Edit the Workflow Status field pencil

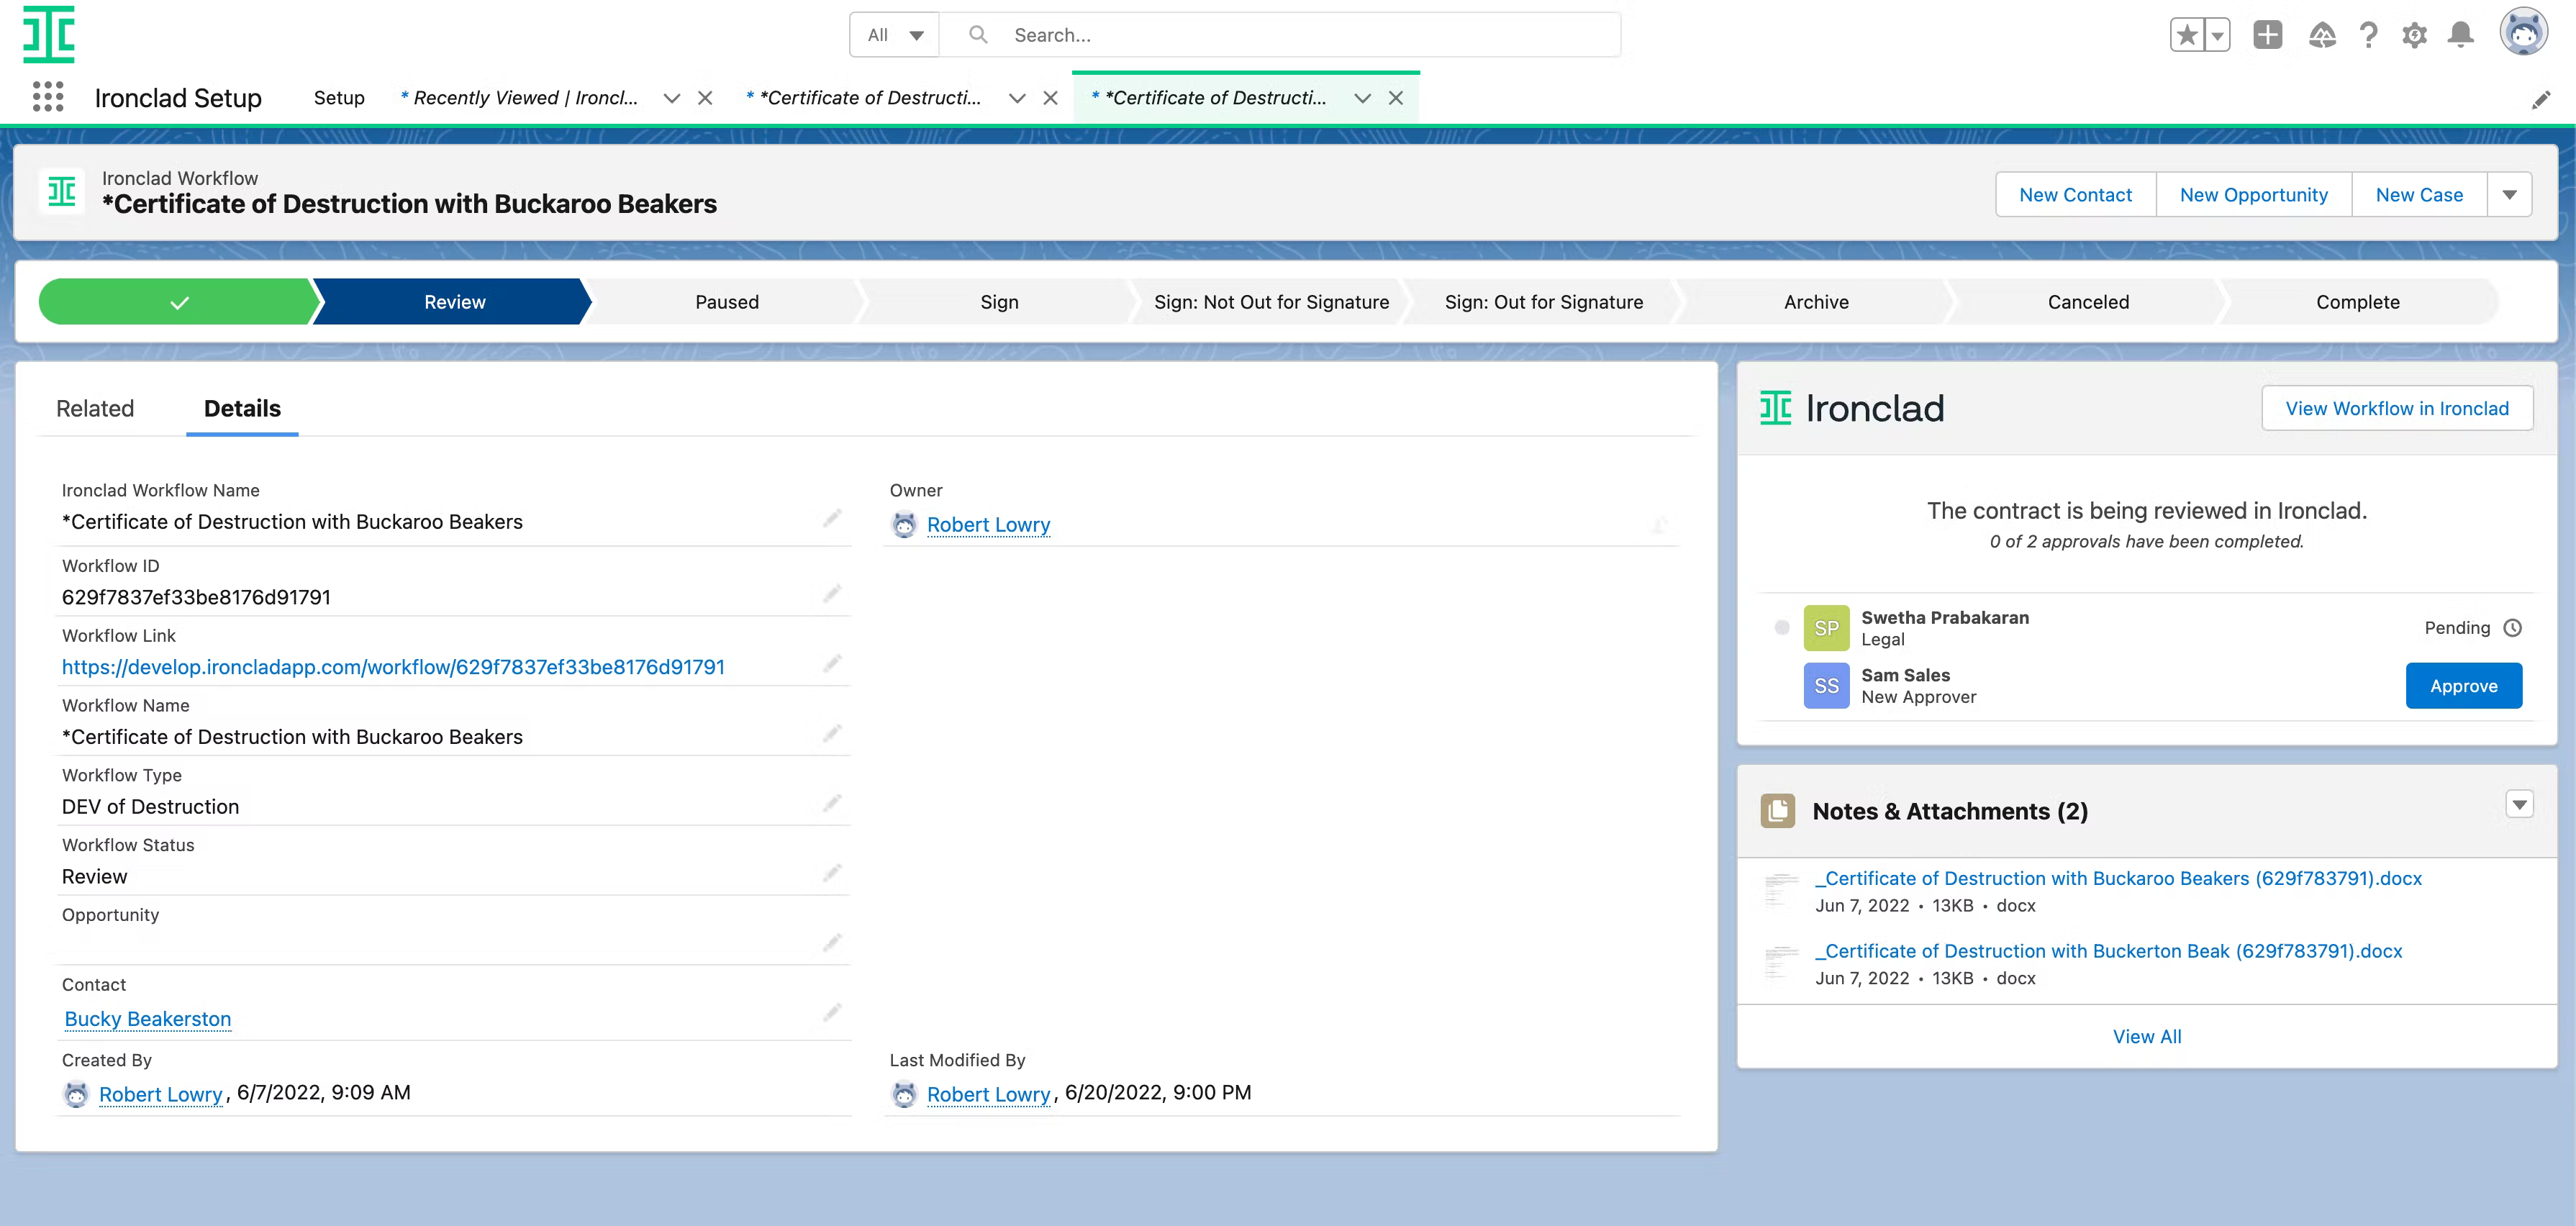[832, 873]
